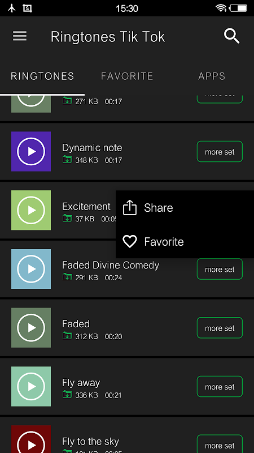Screen dimensions: 254x453
Task: Tap the airplane mode status icon
Action: click(x=12, y=8)
